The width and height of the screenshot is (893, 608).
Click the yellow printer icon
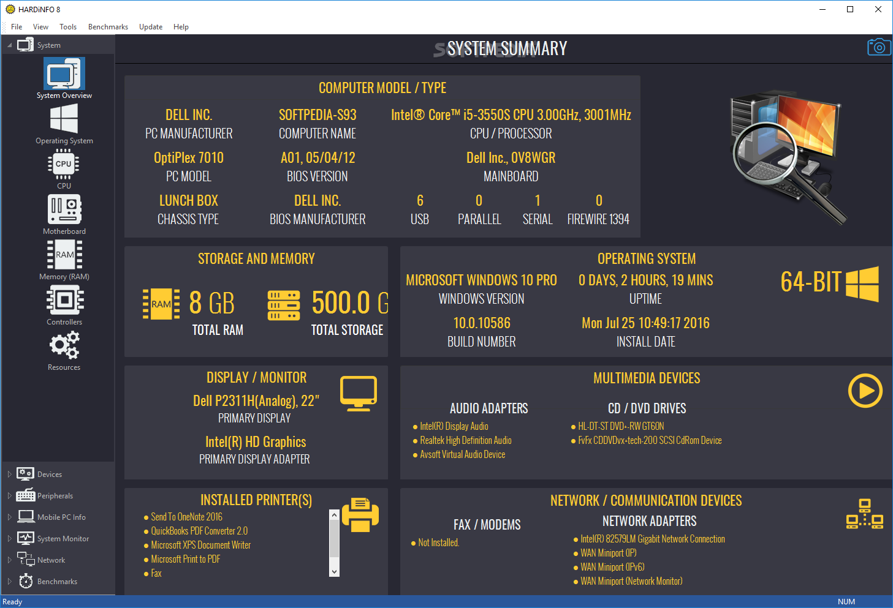tap(360, 515)
